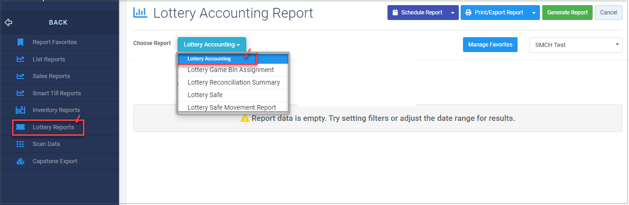Open Smart Till Reports in sidebar
629x205 pixels.
click(x=57, y=93)
